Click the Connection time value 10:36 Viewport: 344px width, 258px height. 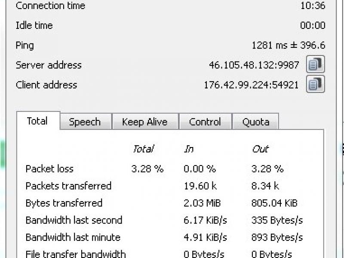click(x=313, y=5)
